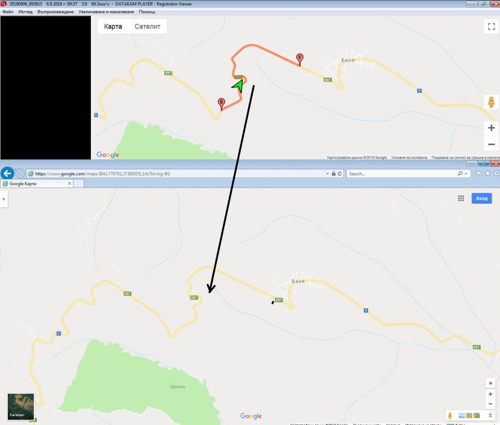Screen dimensions: 500x425
Task: Show my location on Google Maps
Action: [491, 383]
